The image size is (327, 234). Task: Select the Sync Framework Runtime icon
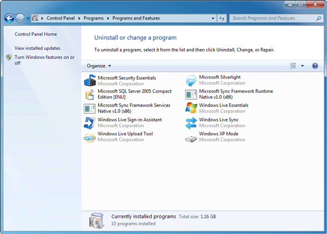(191, 94)
